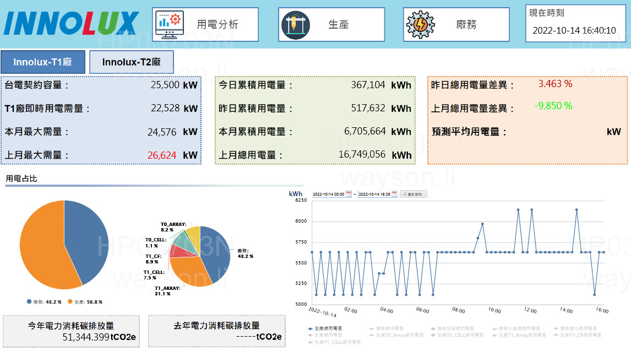Toggle the 生產T0_CELL總用電量 legend series
631x351 pixels.
(457, 336)
